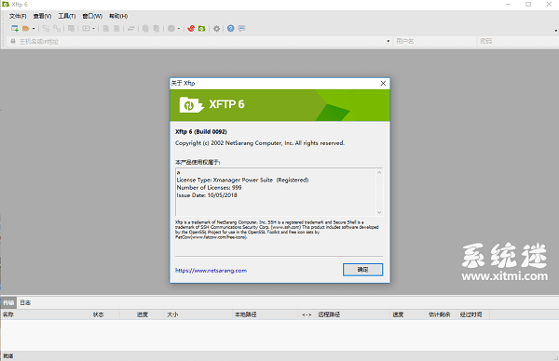This screenshot has width=559, height=361.
Task: Open the 查看(V) menu
Action: point(43,16)
